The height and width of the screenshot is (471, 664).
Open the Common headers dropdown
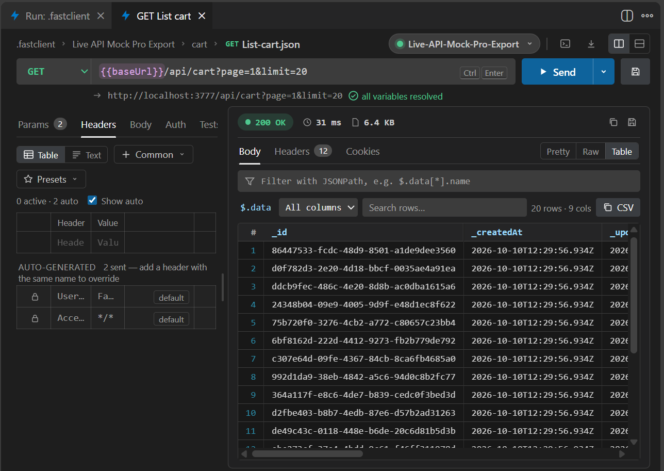click(154, 155)
